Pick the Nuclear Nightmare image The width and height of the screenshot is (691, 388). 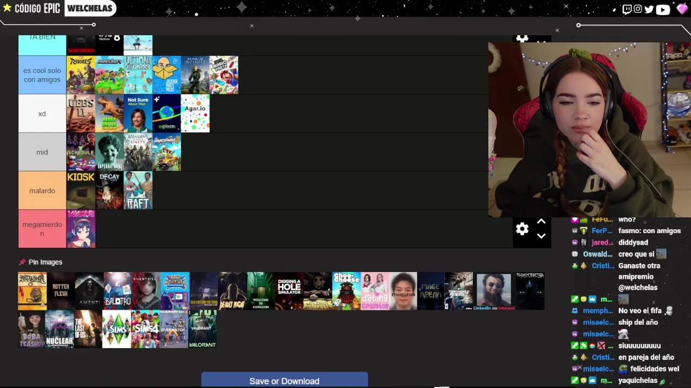60,329
